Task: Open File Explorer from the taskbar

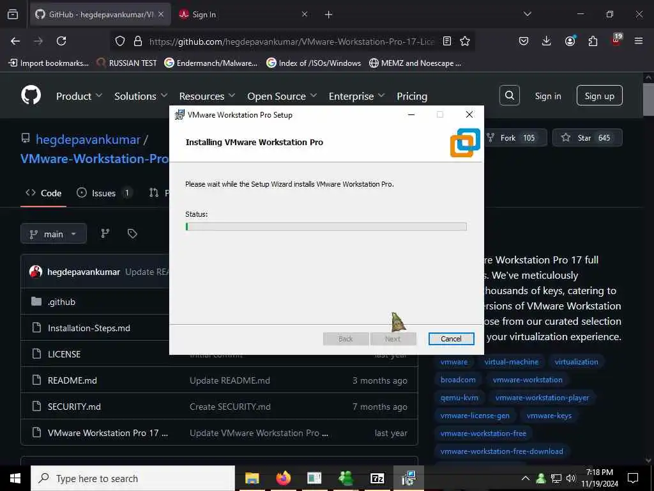Action: [252, 478]
